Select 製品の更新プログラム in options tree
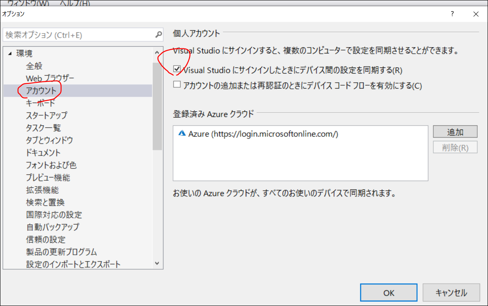 [x=62, y=252]
